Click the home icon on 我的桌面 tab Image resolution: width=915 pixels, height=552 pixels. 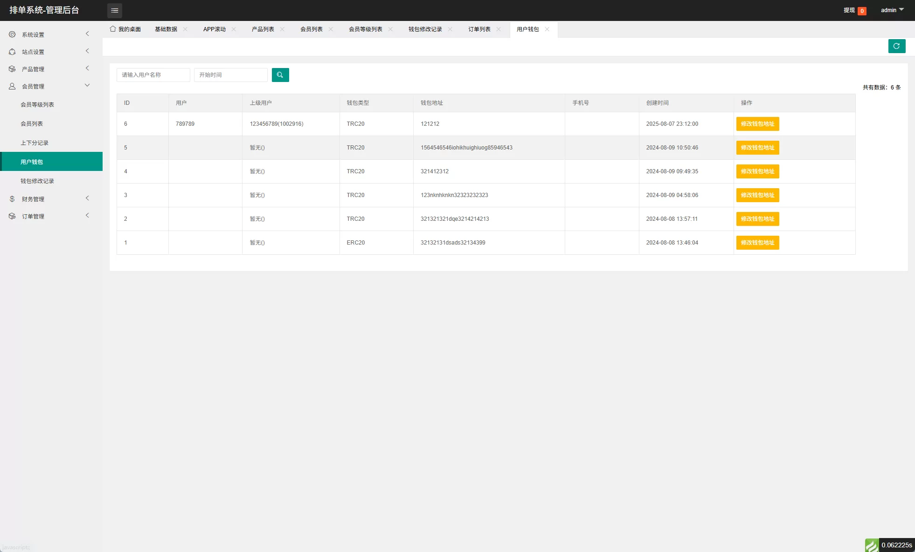tap(113, 29)
